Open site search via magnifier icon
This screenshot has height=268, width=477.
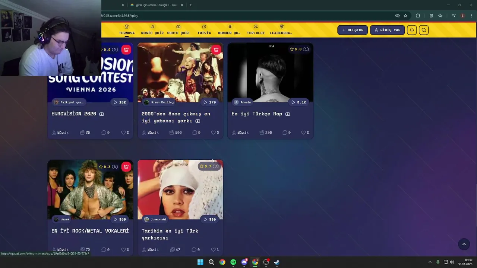pos(424,30)
